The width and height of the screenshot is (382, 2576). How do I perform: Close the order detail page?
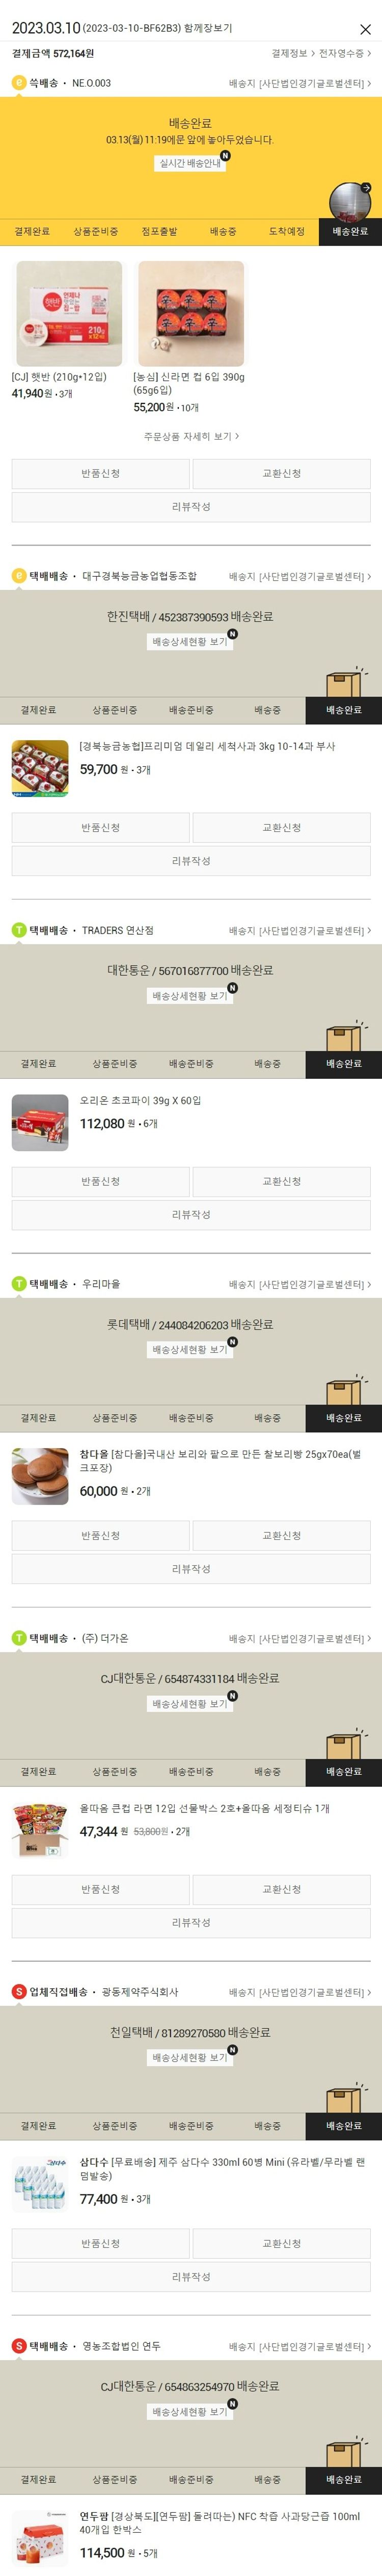[x=365, y=30]
